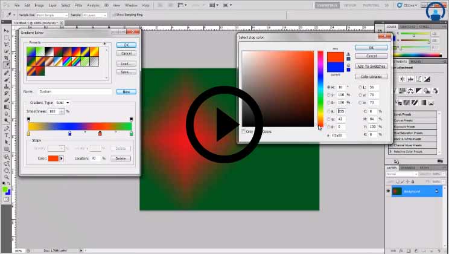449x254 pixels.
Task: Click New button in Gradient Editor
Action: click(126, 92)
